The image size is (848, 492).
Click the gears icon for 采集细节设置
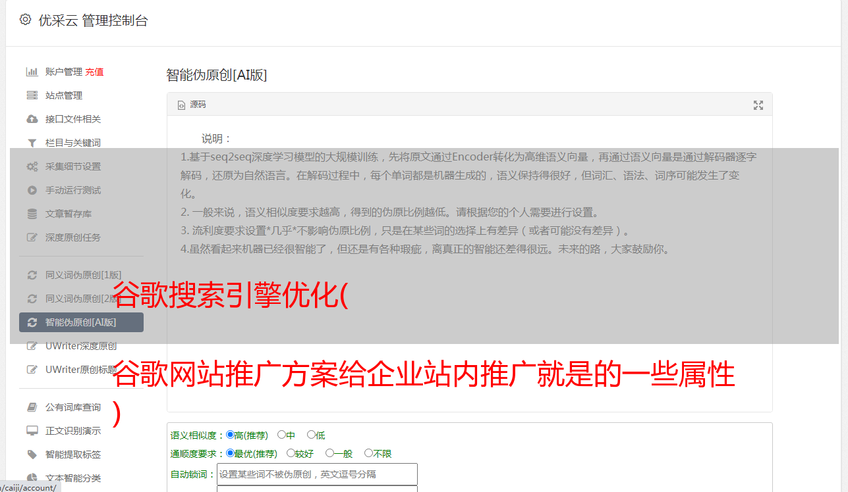coord(32,166)
